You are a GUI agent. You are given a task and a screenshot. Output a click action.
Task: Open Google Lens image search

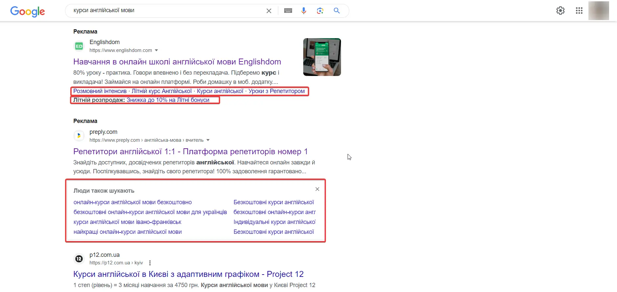pos(320,11)
